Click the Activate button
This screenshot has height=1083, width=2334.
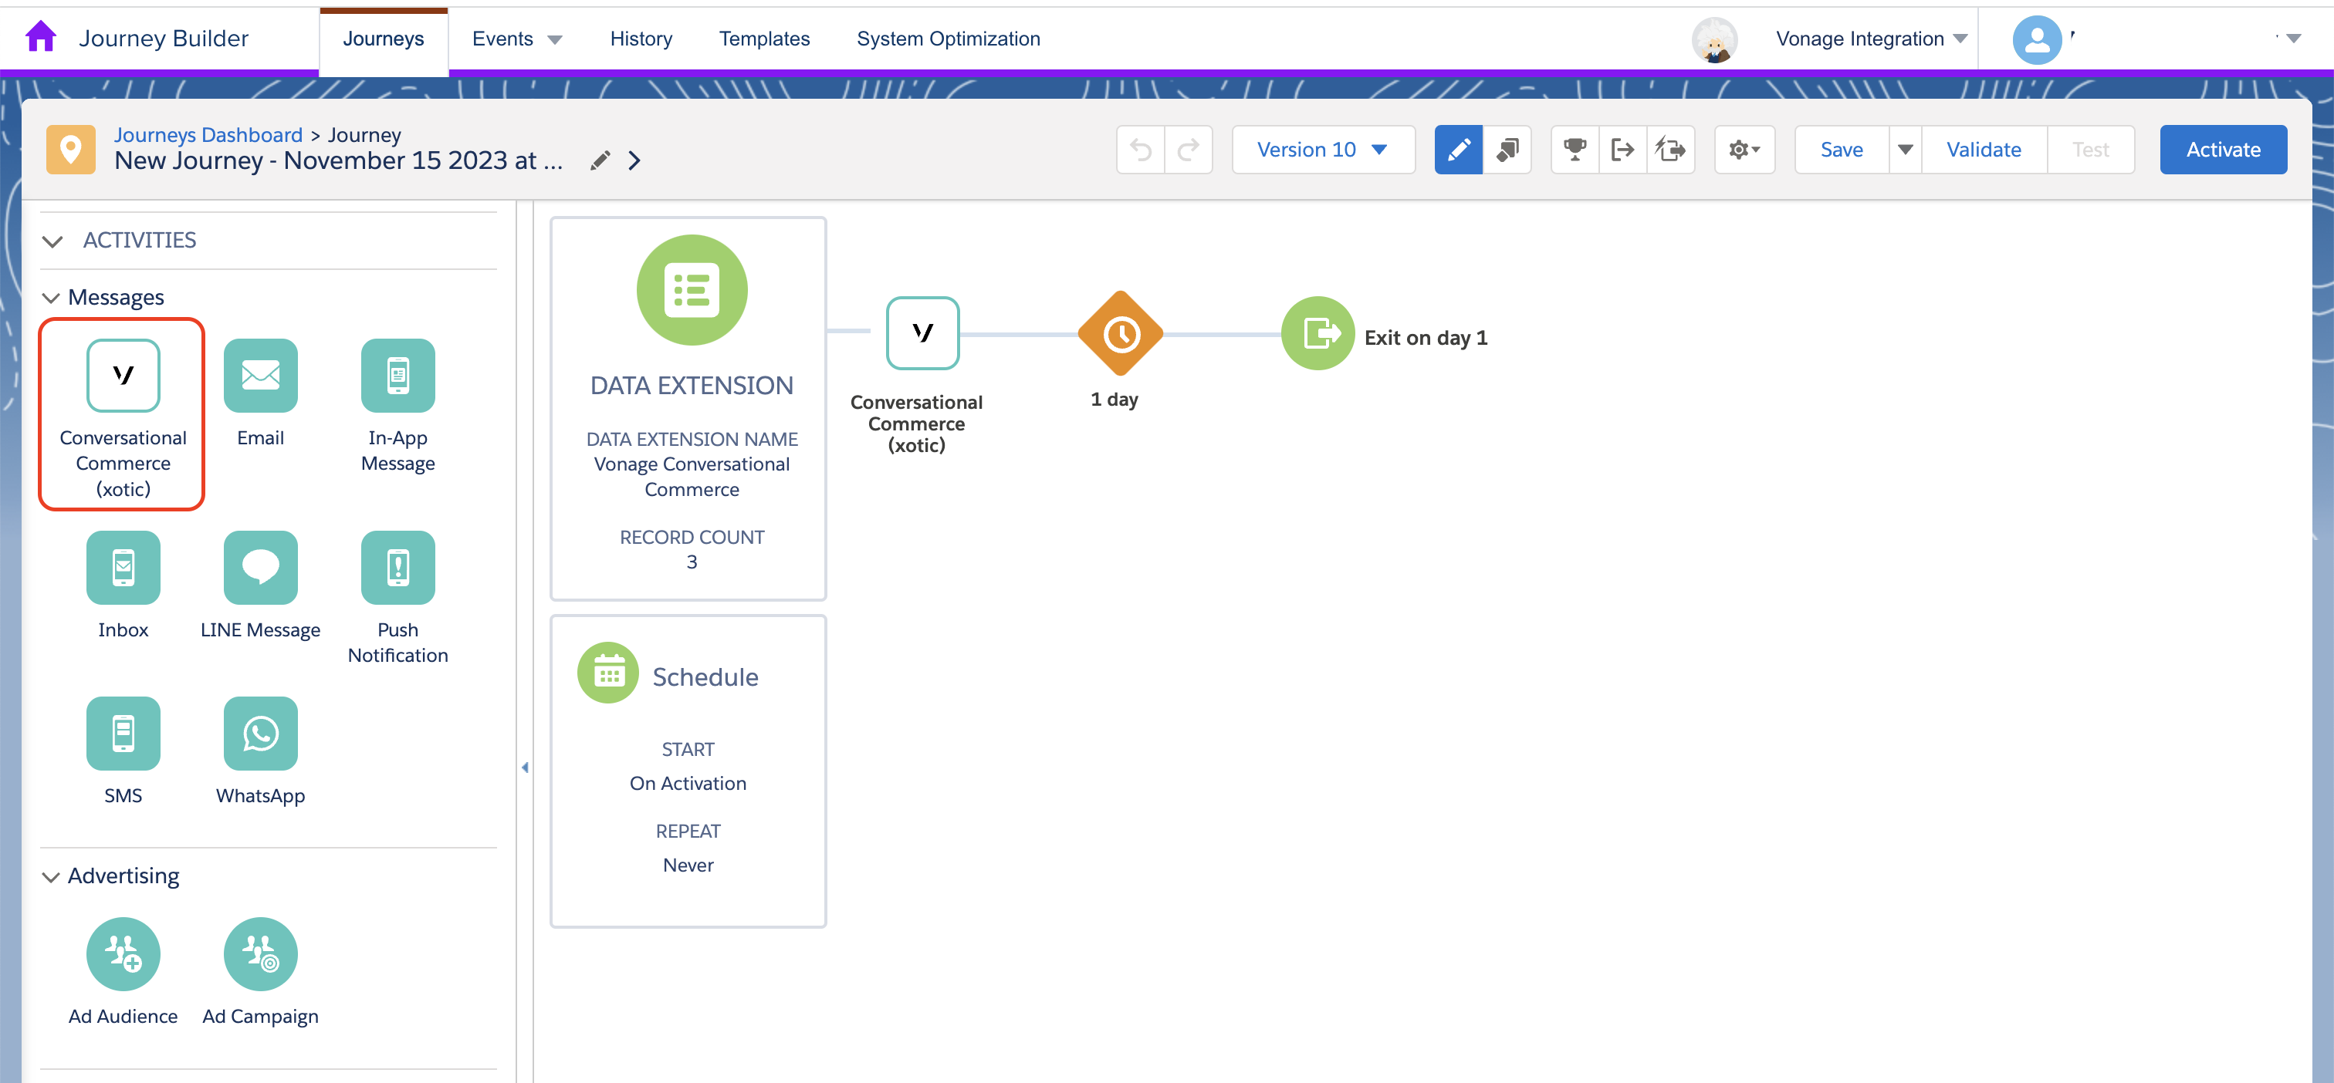click(x=2223, y=150)
